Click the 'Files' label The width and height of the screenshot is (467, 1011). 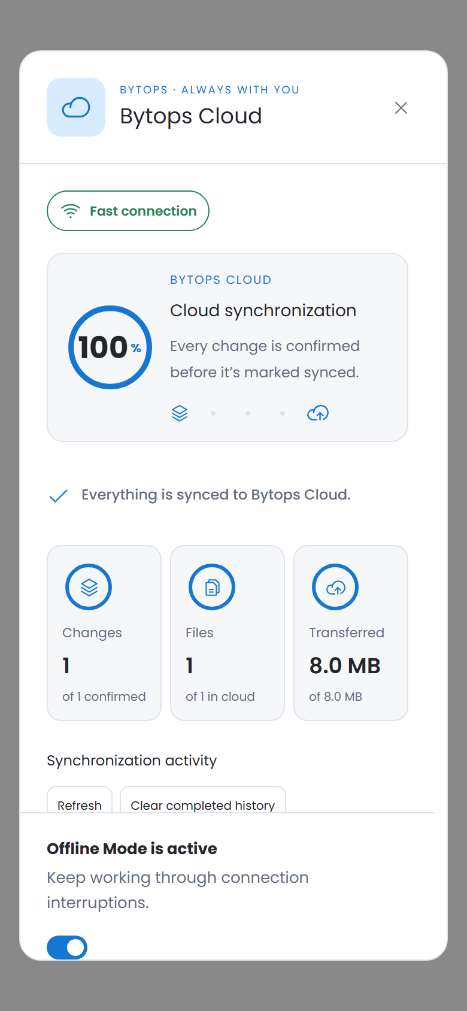199,632
